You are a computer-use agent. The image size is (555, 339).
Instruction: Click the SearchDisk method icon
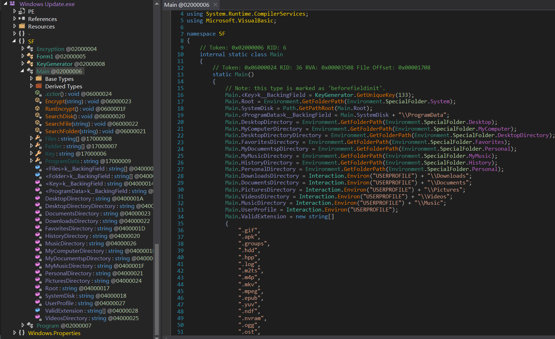point(38,116)
